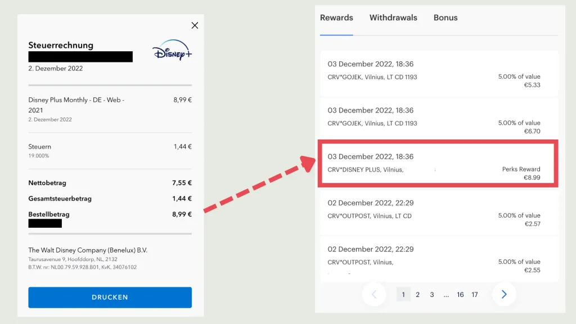This screenshot has width=576, height=324.
Task: Select the Bonus tab
Action: (x=445, y=18)
